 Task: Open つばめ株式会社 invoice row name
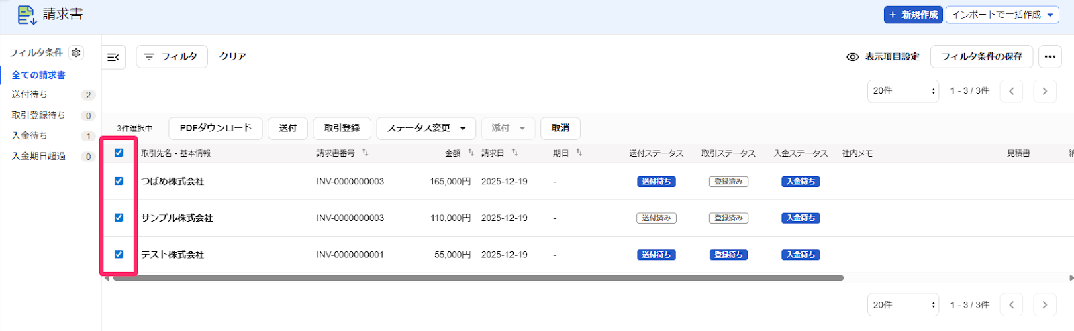tap(173, 182)
